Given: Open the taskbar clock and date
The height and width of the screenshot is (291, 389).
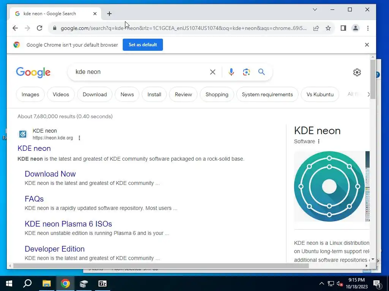Looking at the screenshot, I should point(357,283).
